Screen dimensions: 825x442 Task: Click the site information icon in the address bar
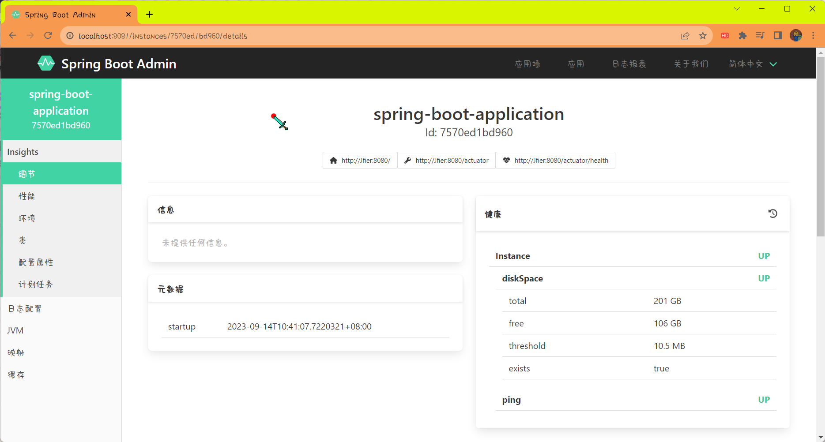(x=70, y=36)
